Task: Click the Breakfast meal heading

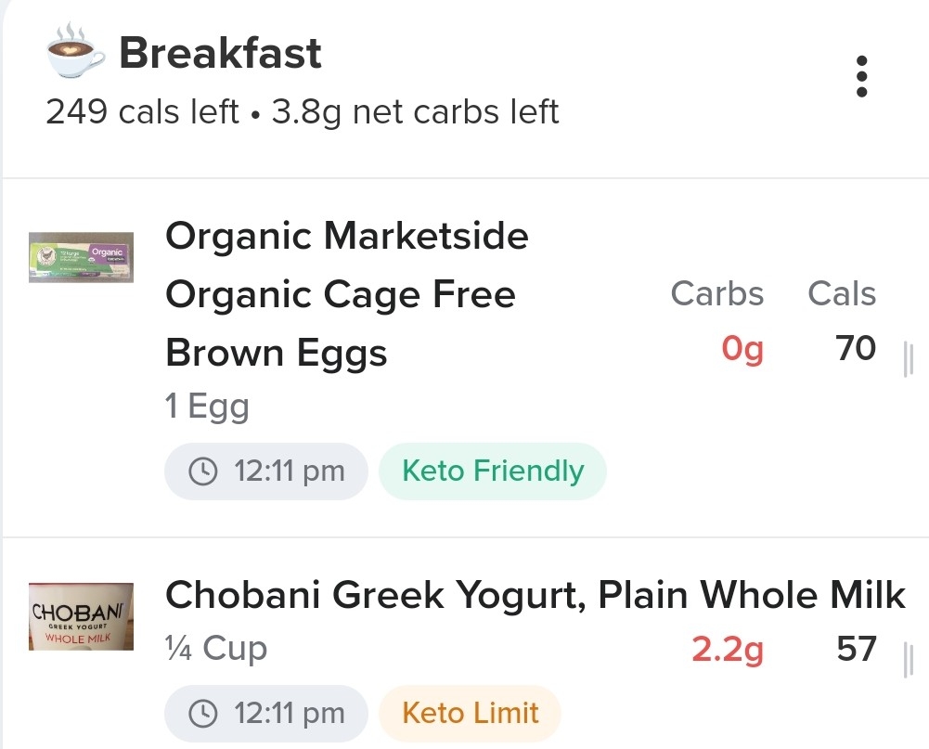Action: pyautogui.click(x=220, y=53)
